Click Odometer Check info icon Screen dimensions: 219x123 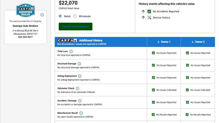[77, 88]
